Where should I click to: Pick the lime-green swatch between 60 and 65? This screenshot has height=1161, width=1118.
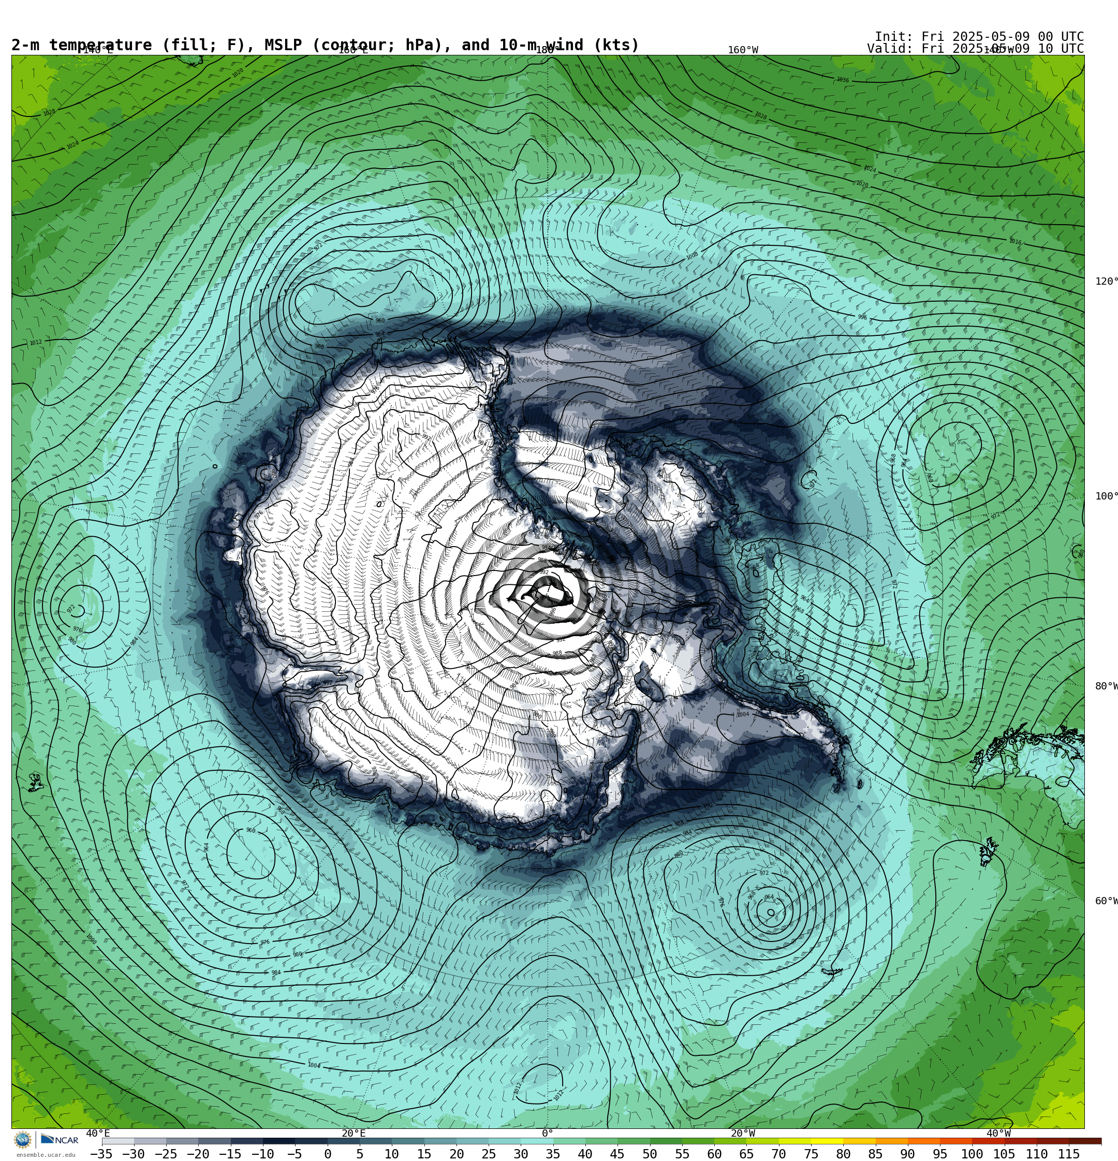[730, 1141]
